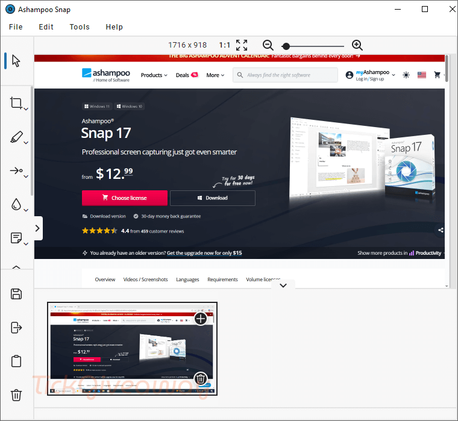Select the marker pen tool
This screenshot has width=458, height=421.
coord(16,137)
